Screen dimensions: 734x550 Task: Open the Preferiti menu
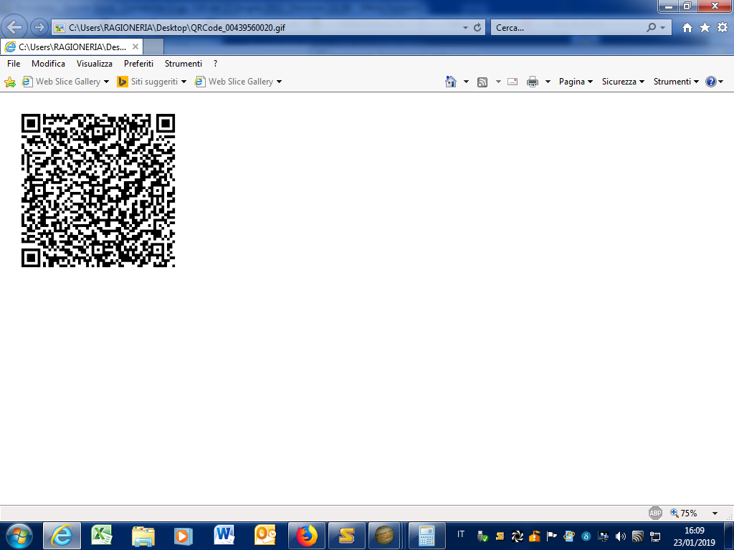click(138, 64)
